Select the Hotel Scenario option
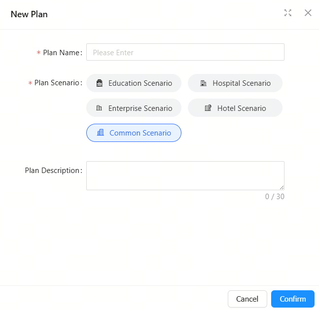This screenshot has height=310, width=319. [235, 108]
